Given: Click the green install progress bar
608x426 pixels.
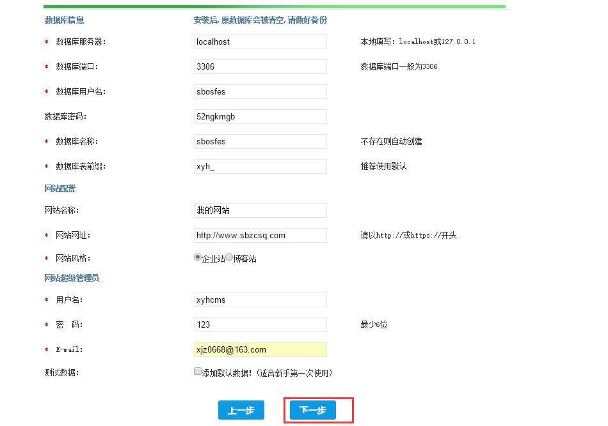Looking at the screenshot, I should (274, 7).
